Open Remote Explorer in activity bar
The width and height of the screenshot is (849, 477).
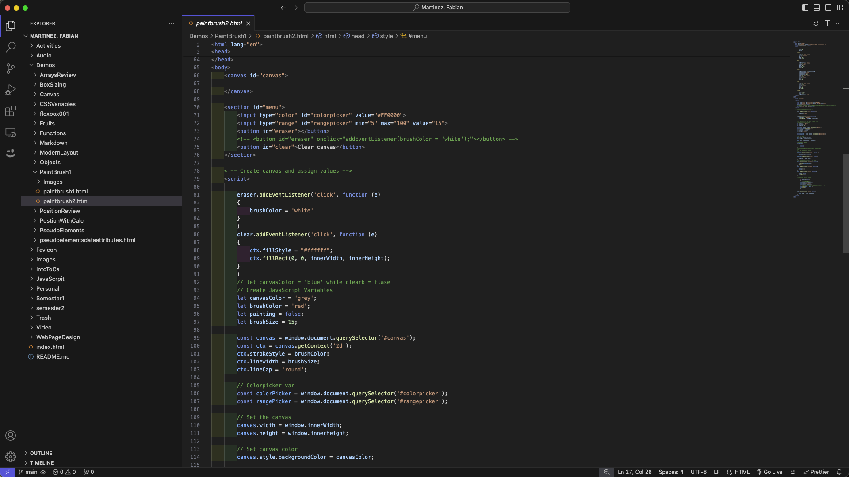pos(11,132)
